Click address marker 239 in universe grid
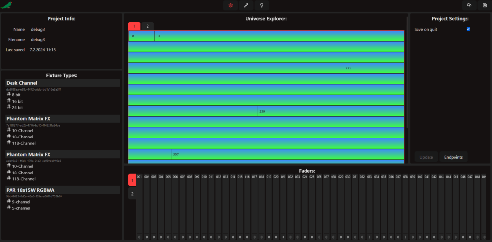The width and height of the screenshot is (492, 242). (x=262, y=111)
